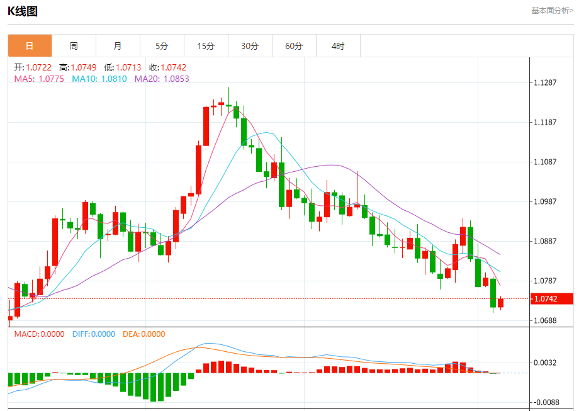Switch to the 月 (monthly) tab
The image size is (579, 411).
click(x=118, y=46)
